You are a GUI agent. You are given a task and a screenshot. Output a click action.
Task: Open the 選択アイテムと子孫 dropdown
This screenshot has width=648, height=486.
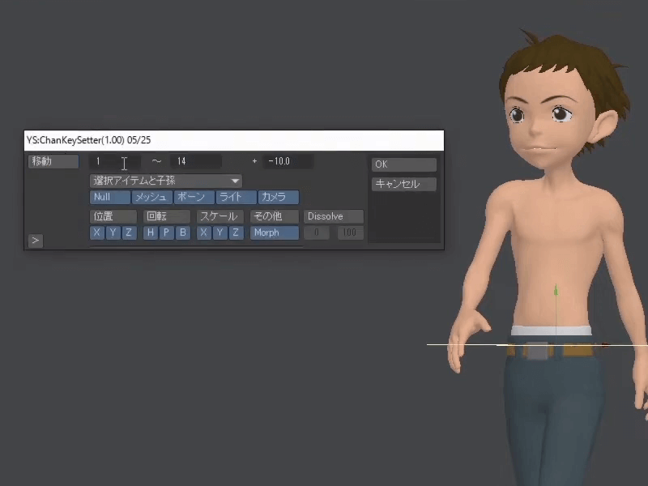pyautogui.click(x=166, y=181)
